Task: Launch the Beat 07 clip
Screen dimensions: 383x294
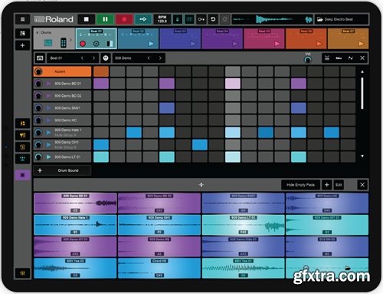Action: point(361,44)
